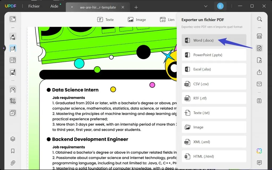
Task: Close the we-are-hiring template tab
Action: tap(123, 7)
